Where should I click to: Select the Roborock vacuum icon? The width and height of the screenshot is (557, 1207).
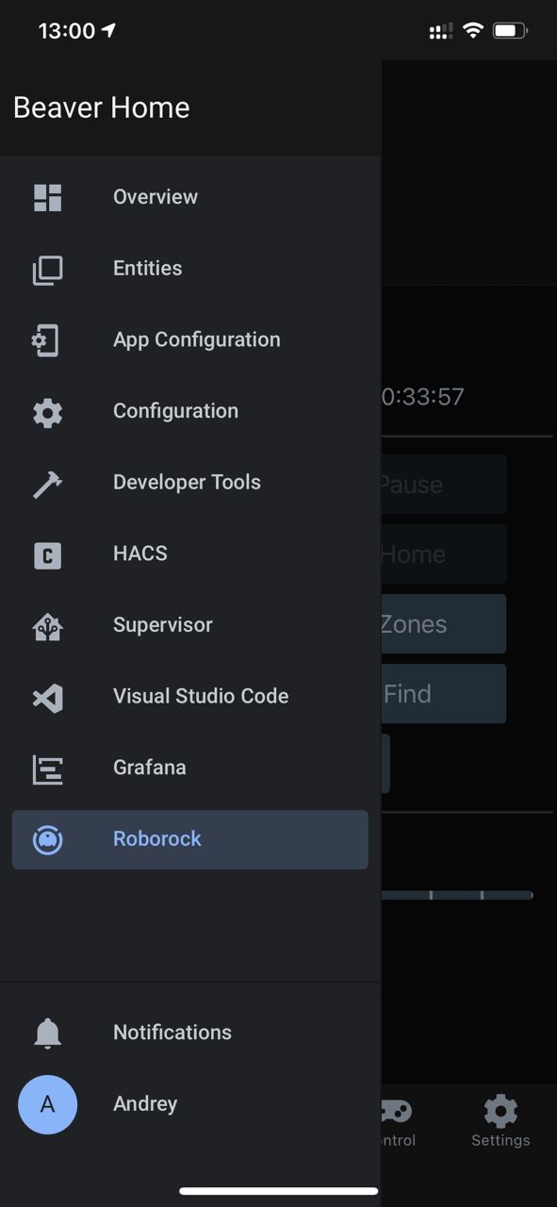47,839
